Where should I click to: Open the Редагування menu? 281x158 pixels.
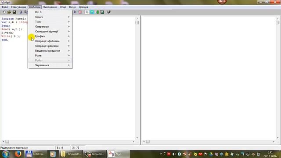[18, 7]
